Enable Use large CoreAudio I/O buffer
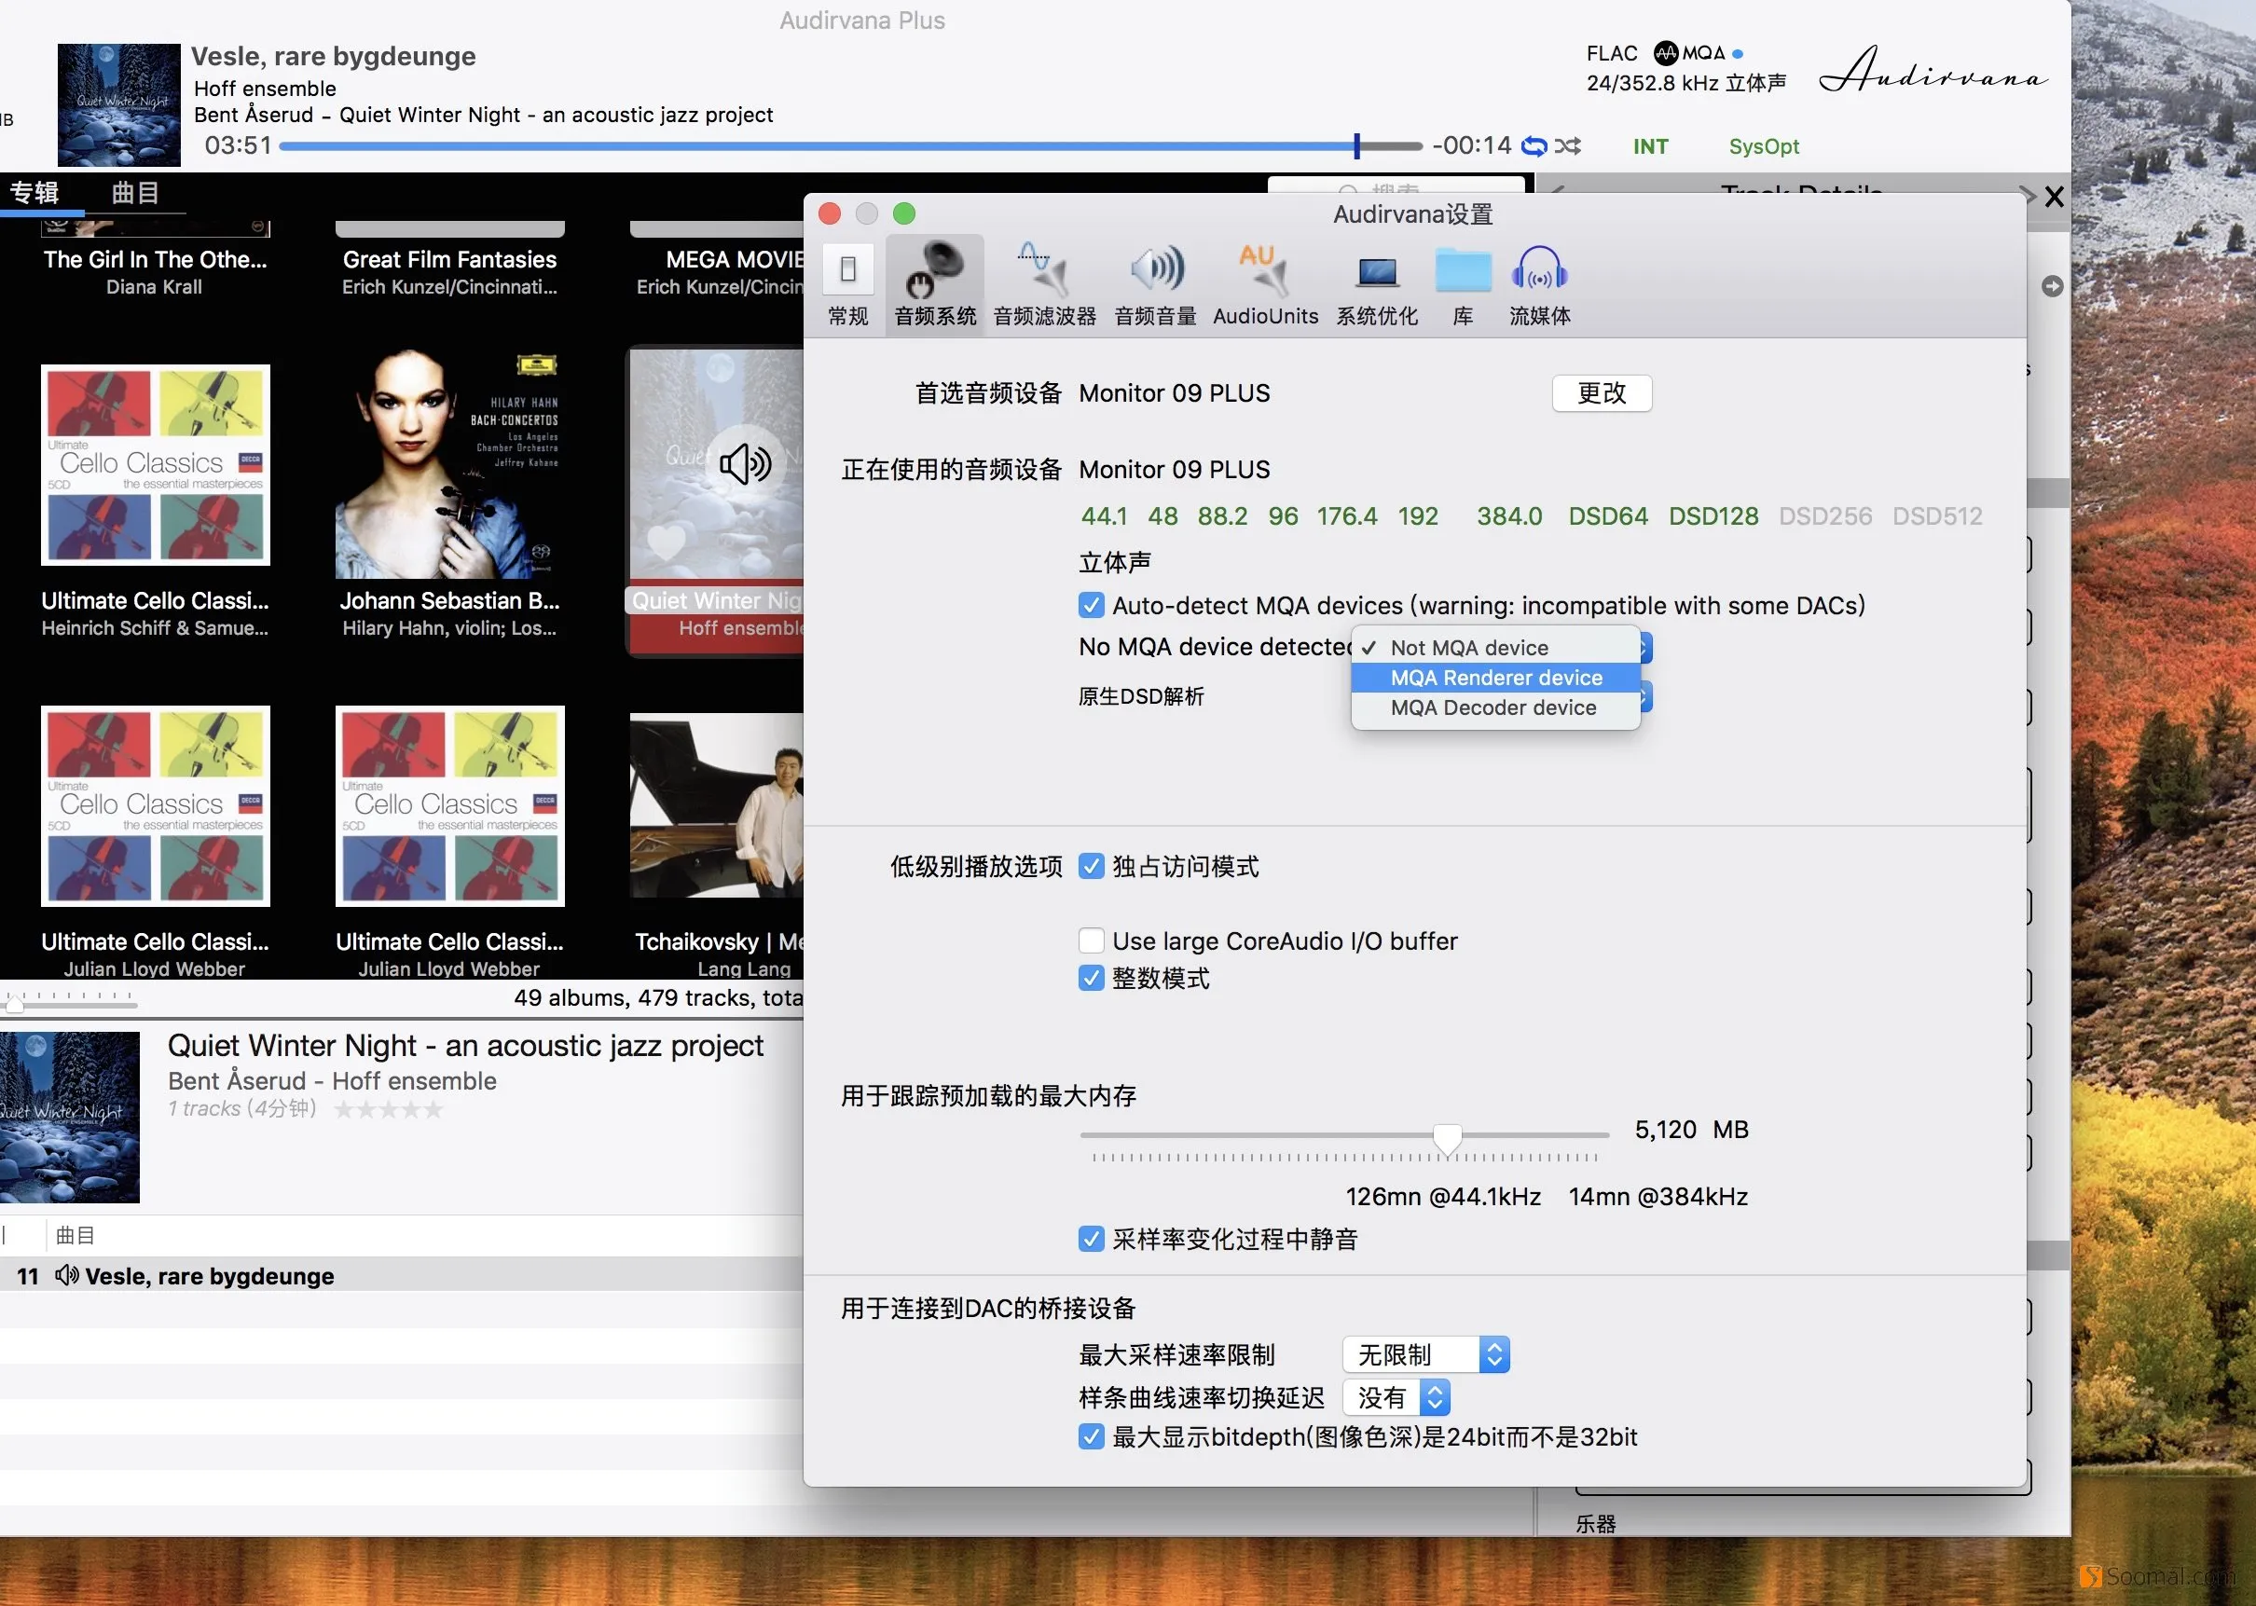2256x1606 pixels. (1090, 940)
